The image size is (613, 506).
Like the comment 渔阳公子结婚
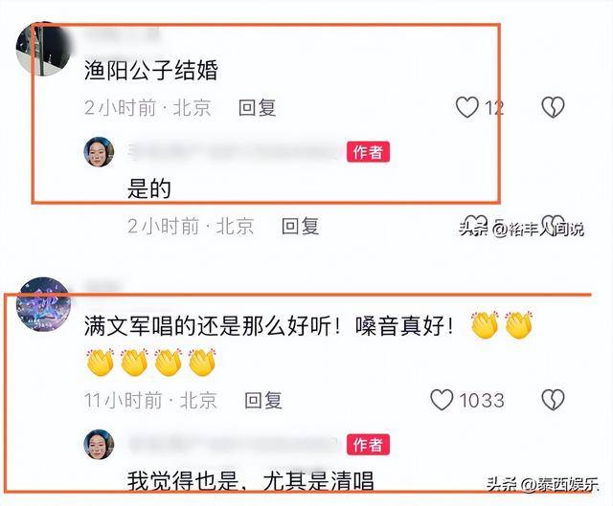click(467, 107)
